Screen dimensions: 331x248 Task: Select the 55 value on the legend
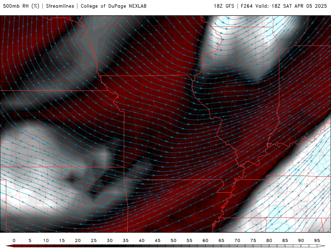pos(189,241)
